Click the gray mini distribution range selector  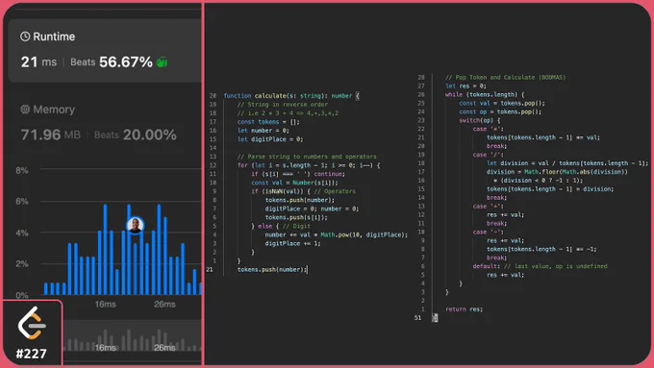[133, 336]
